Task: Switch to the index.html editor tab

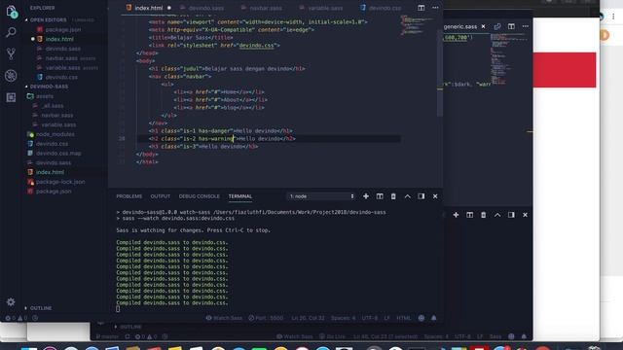Action: pyautogui.click(x=148, y=8)
